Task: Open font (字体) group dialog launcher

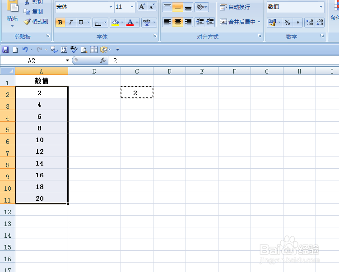Action: 154,36
